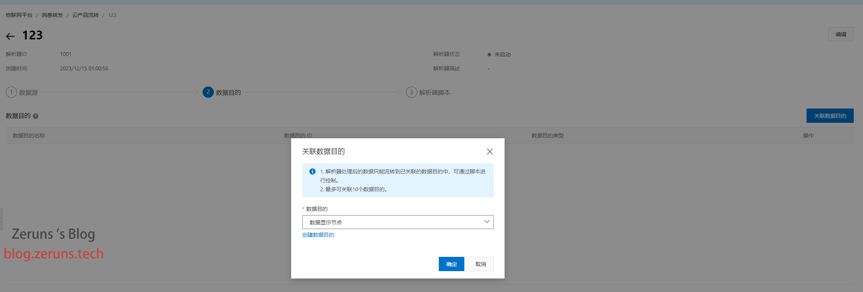Select step 2 数据目的 in the wizard
The height and width of the screenshot is (292, 863).
pyautogui.click(x=222, y=92)
